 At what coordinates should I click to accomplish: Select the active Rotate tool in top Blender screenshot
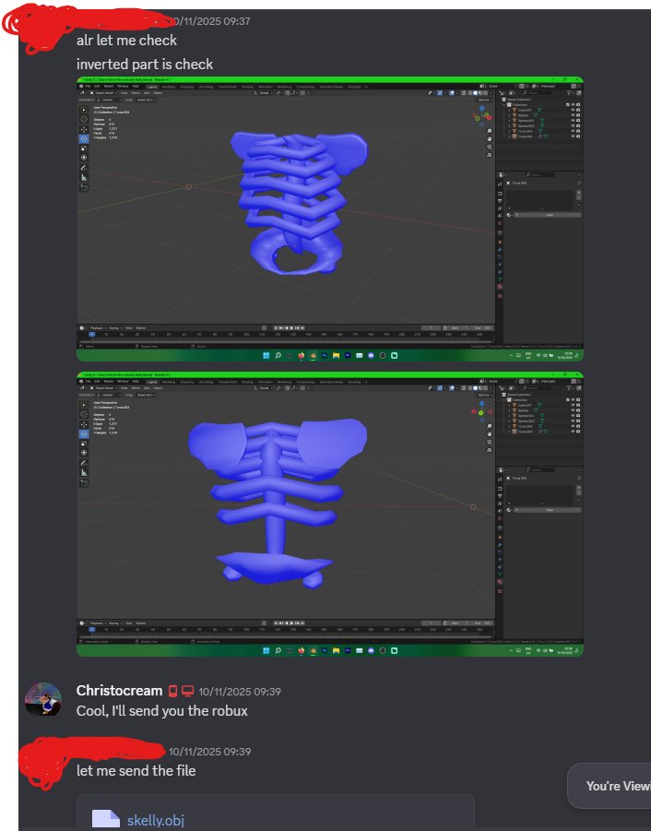[84, 138]
